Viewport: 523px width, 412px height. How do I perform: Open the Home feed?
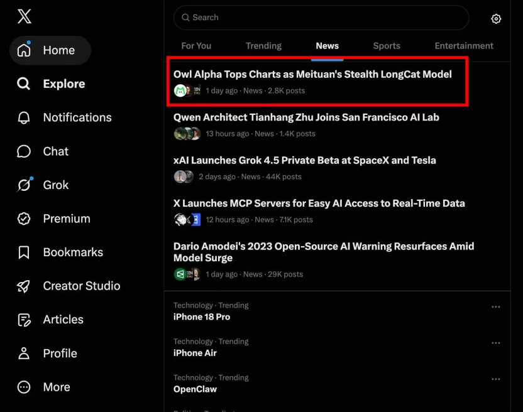click(50, 50)
